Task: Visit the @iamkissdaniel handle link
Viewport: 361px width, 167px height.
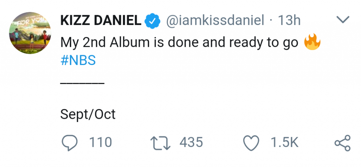Action: pos(215,21)
